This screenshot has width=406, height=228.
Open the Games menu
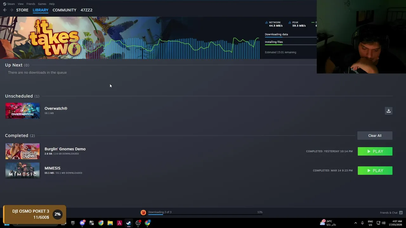pyautogui.click(x=42, y=4)
